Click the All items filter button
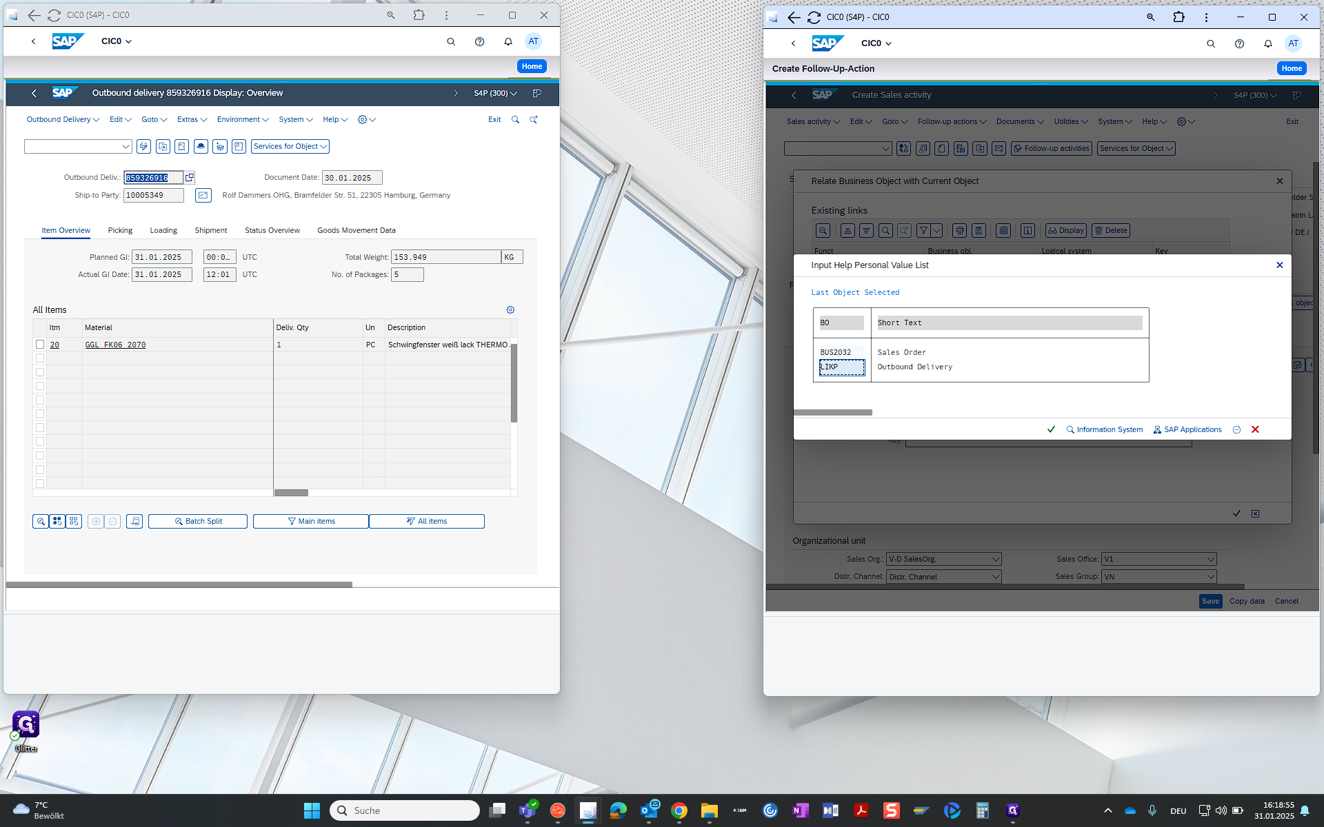1324x827 pixels. pos(427,521)
